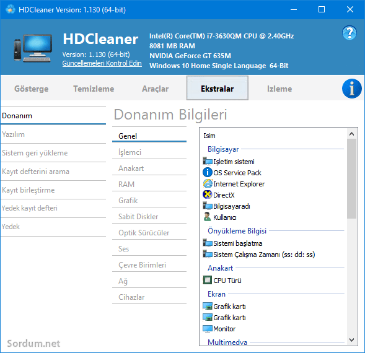Screen dimensions: 365x353
Task: Click the Sistem Çalışma Zamanı icon
Action: click(x=208, y=255)
